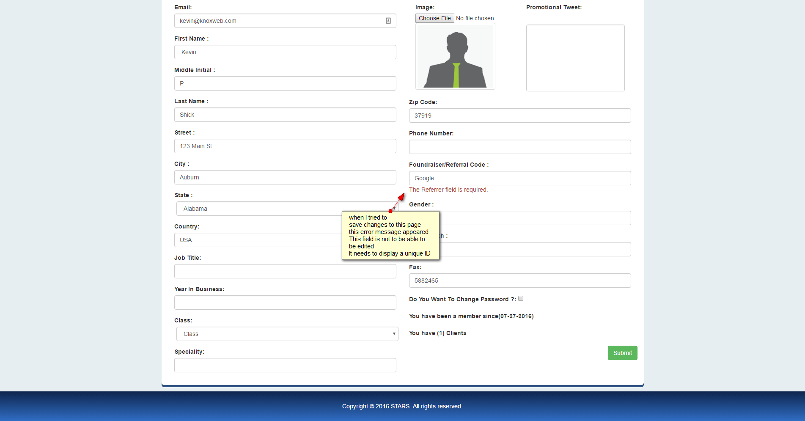Select the Middle Initial field
This screenshot has height=421, width=805.
(285, 83)
